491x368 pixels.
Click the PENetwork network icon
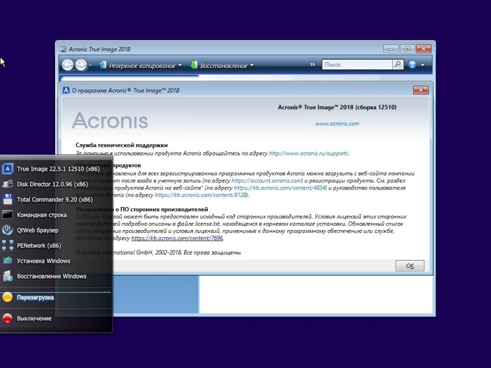click(8, 245)
